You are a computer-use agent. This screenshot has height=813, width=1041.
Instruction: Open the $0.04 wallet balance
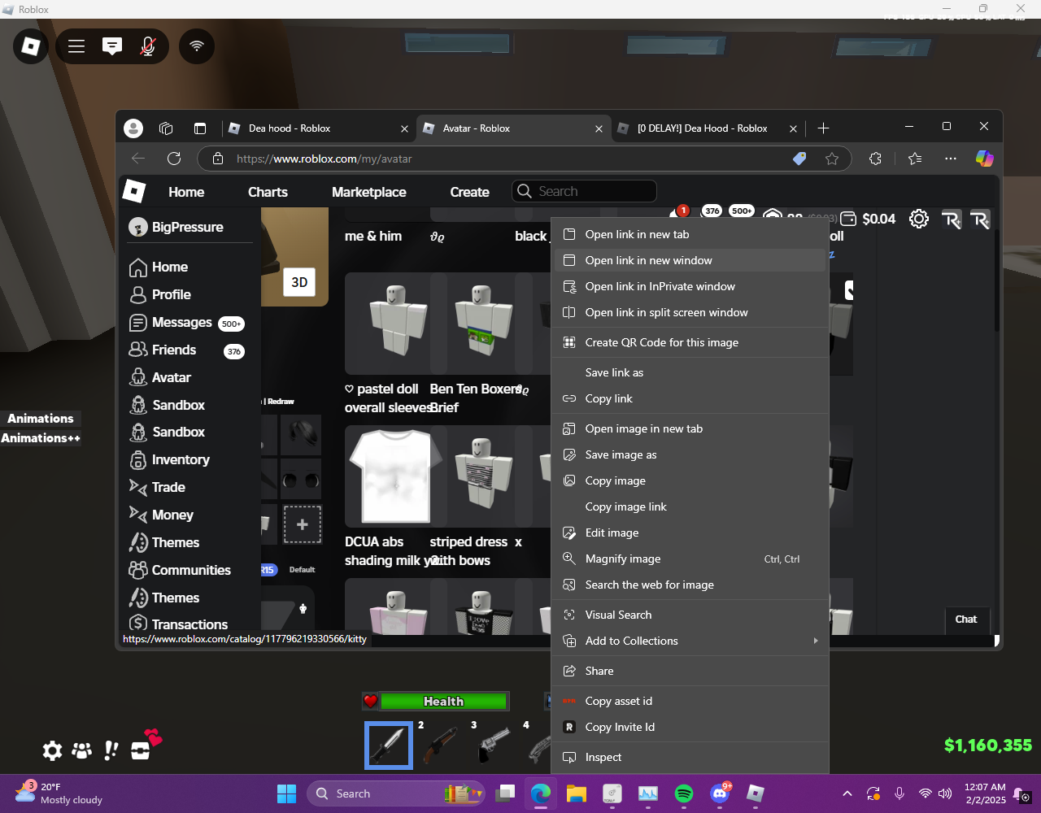pos(868,219)
